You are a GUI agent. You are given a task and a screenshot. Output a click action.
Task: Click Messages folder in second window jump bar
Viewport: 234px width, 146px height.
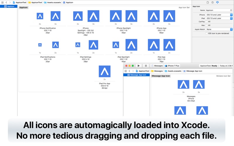coord(157,71)
